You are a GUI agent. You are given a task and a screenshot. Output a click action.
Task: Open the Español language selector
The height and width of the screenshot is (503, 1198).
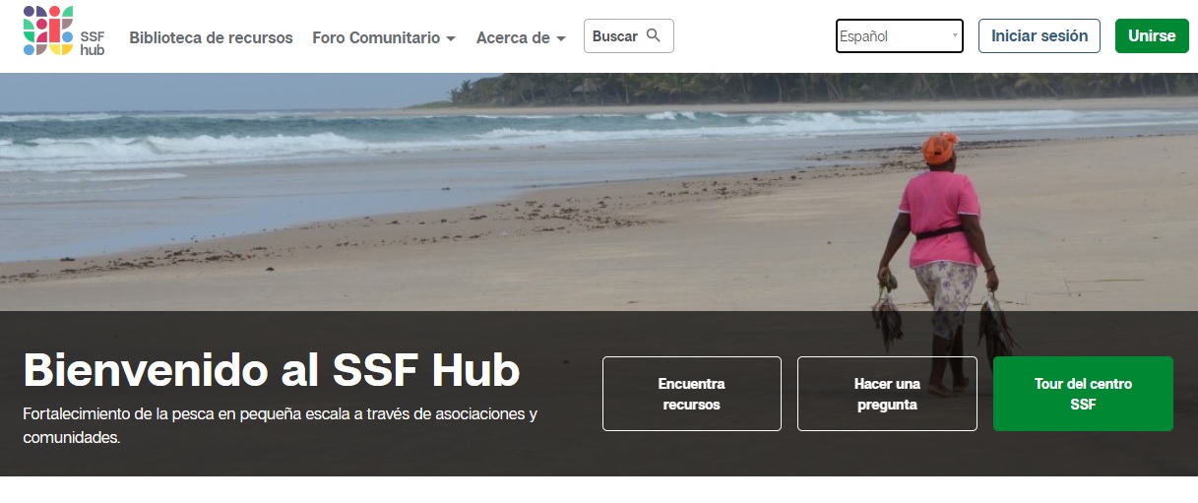click(x=900, y=36)
